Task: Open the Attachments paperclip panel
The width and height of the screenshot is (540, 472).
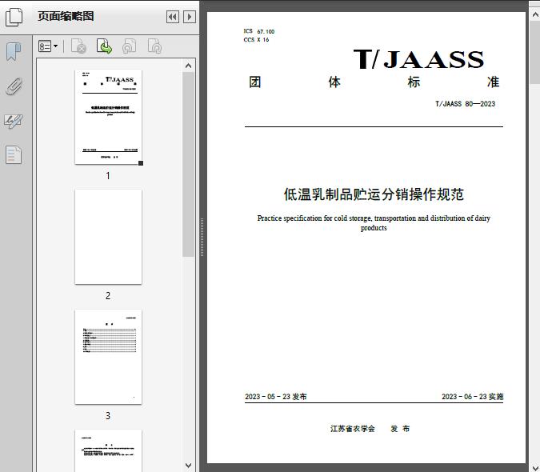Action: point(14,86)
